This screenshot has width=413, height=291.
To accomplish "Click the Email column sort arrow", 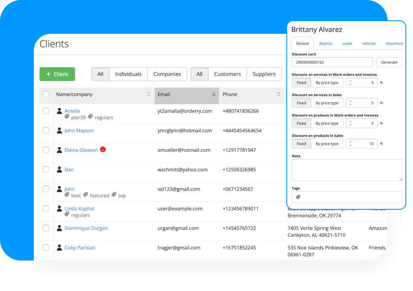I will 214,94.
